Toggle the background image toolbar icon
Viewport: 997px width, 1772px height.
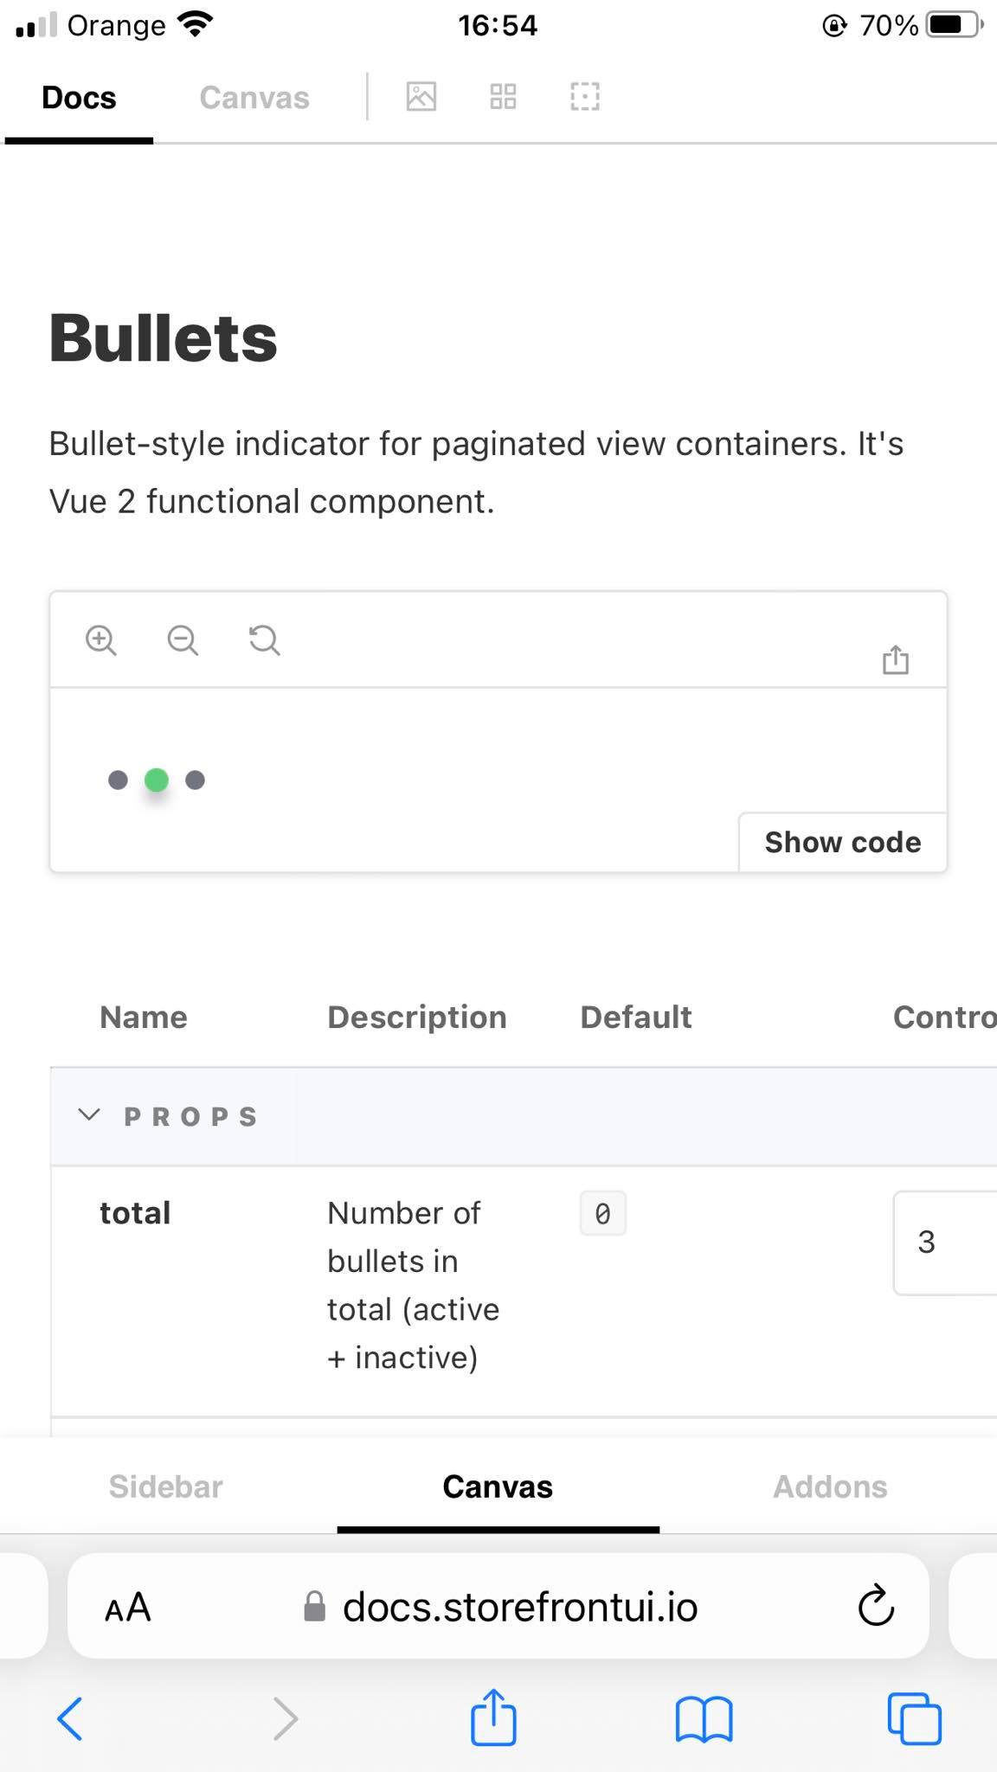pyautogui.click(x=421, y=96)
